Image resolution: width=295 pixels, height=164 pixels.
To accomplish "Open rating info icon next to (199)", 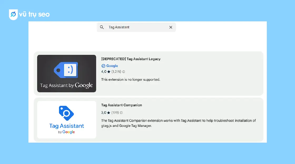I will tap(121, 113).
